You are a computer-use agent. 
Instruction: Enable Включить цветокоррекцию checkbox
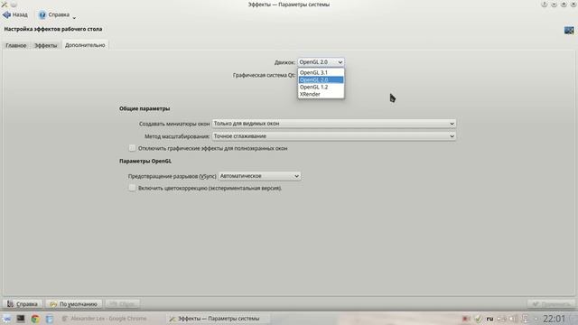(x=132, y=188)
